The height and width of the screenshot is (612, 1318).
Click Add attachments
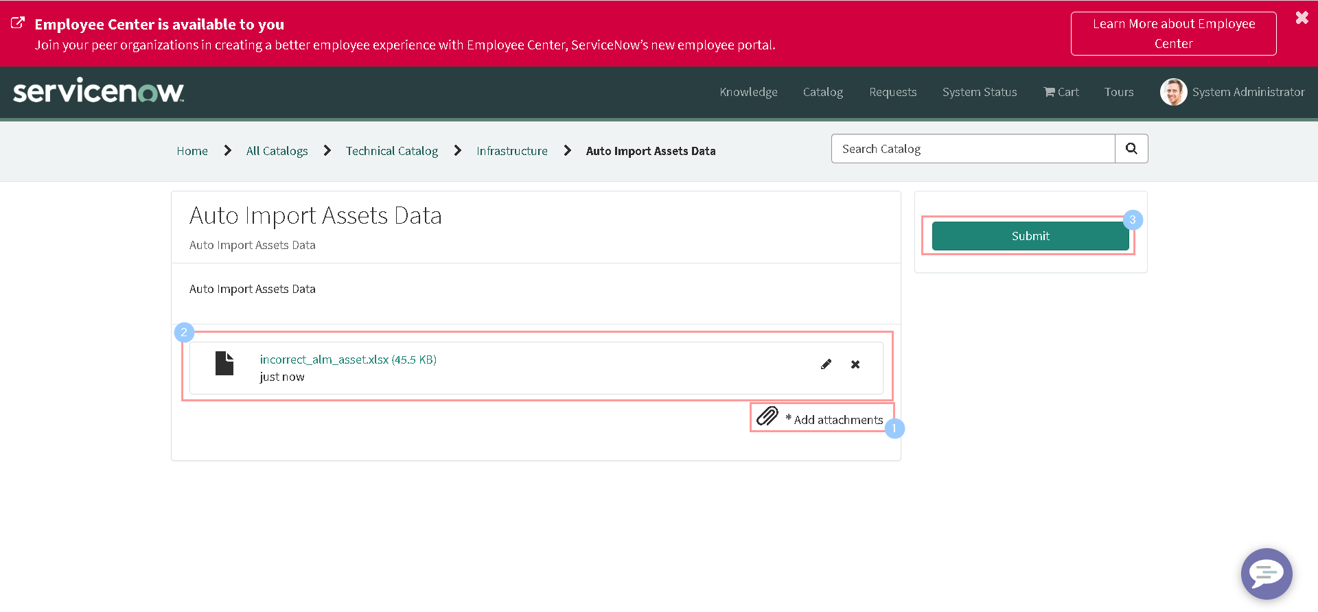point(838,420)
